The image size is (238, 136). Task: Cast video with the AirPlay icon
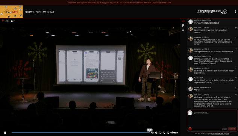point(160,133)
